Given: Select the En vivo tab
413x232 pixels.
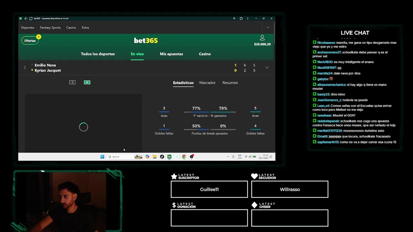Looking at the screenshot, I should point(137,54).
